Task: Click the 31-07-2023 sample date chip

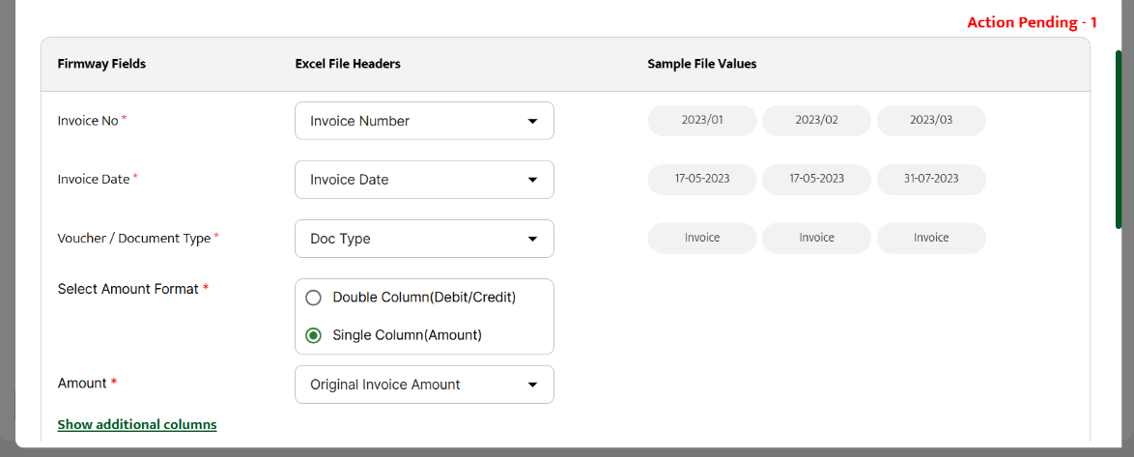Action: click(x=931, y=179)
